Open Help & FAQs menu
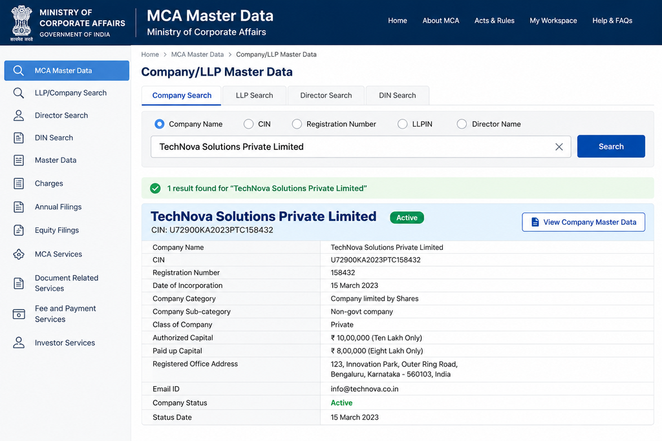This screenshot has width=662, height=441. click(x=612, y=21)
